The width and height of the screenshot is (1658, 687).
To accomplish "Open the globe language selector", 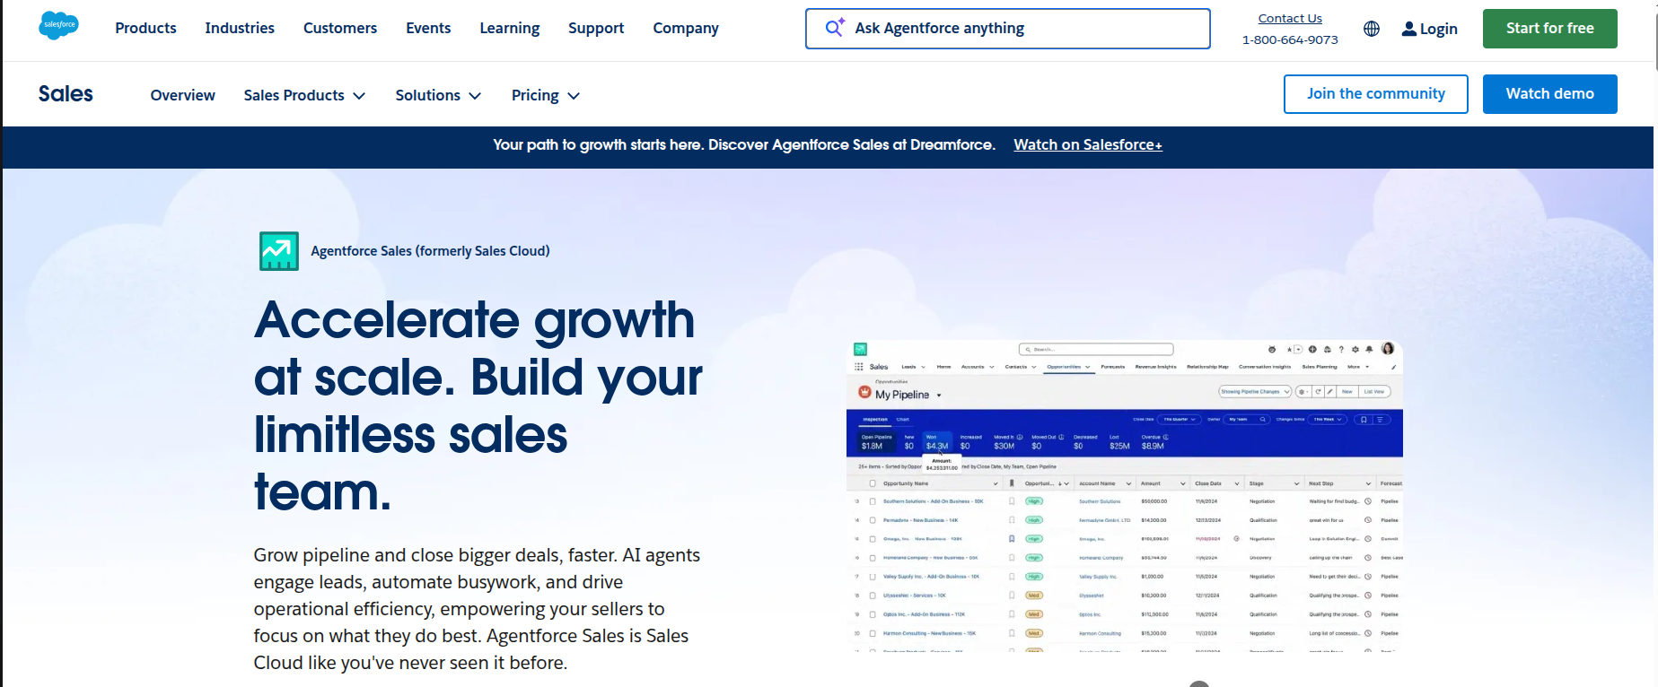I will (1372, 29).
